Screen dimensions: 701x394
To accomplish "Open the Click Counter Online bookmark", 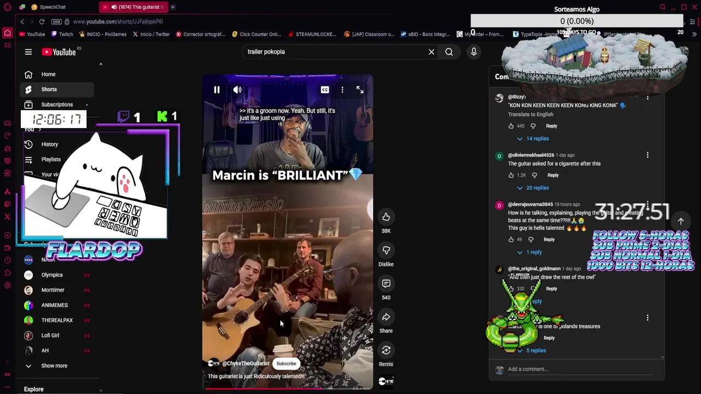I will tap(256, 34).
